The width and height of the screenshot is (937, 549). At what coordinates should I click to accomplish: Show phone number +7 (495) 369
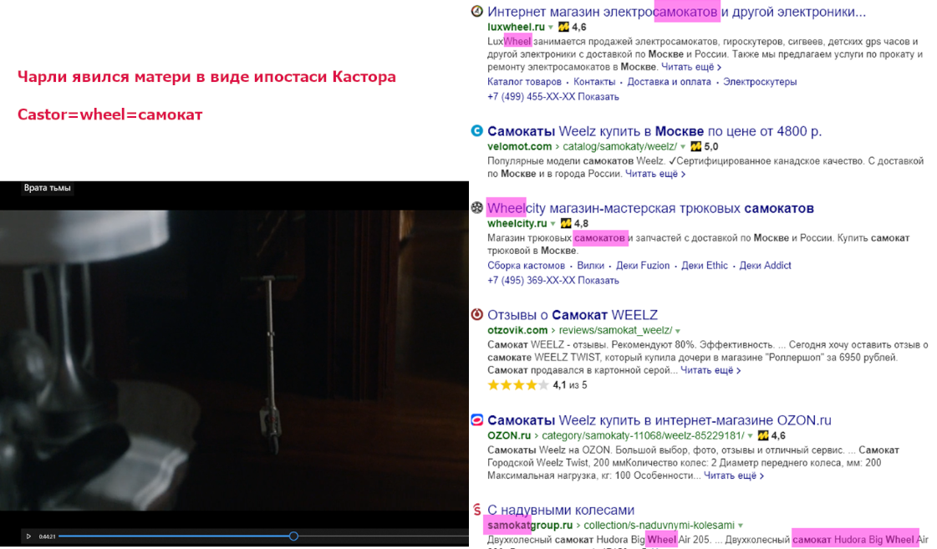pos(553,280)
